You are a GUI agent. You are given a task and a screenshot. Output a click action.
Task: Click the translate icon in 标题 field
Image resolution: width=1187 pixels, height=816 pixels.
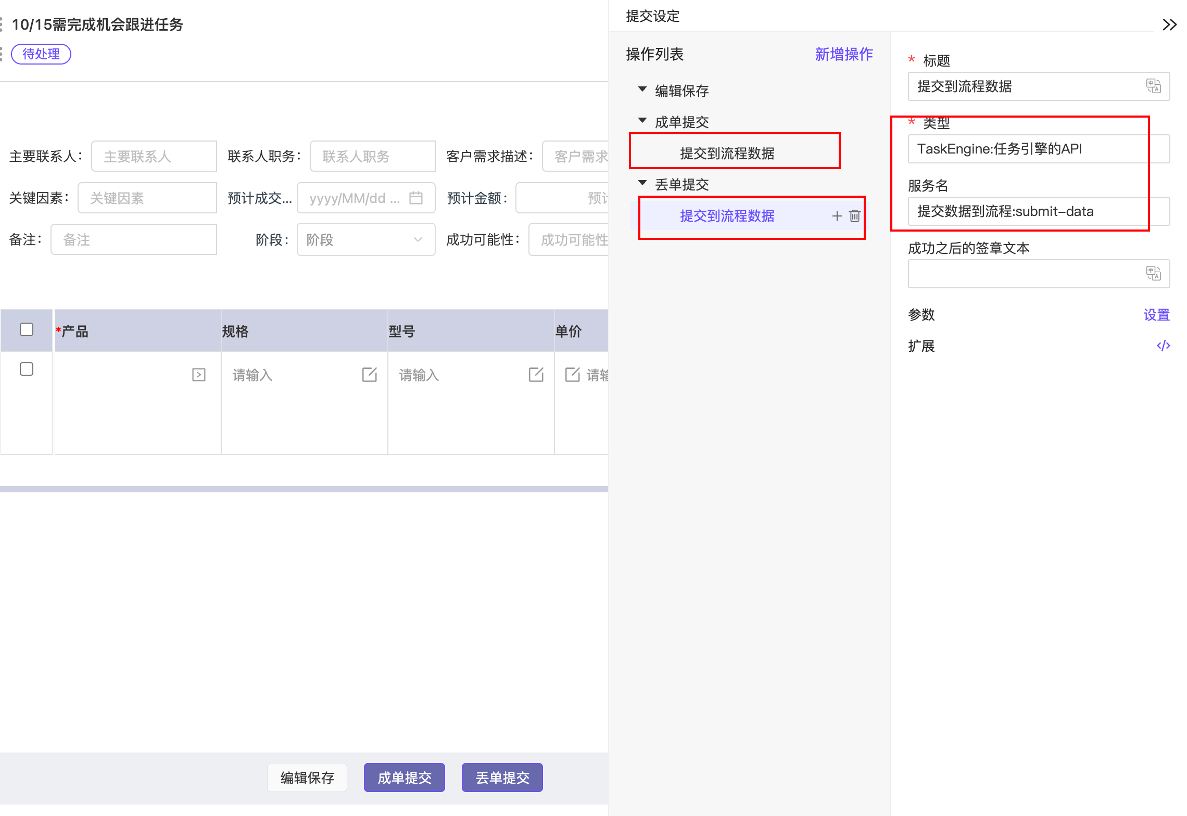pos(1153,86)
